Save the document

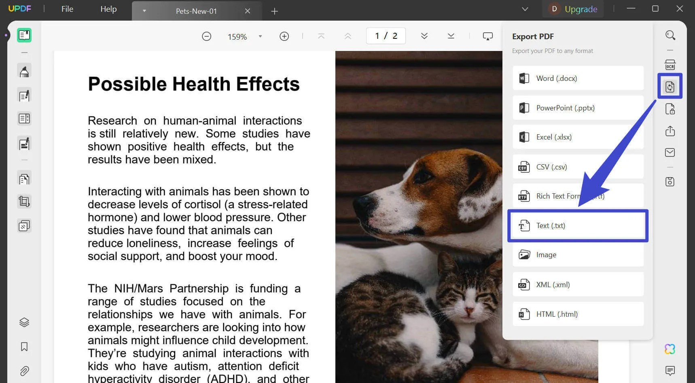[670, 181]
